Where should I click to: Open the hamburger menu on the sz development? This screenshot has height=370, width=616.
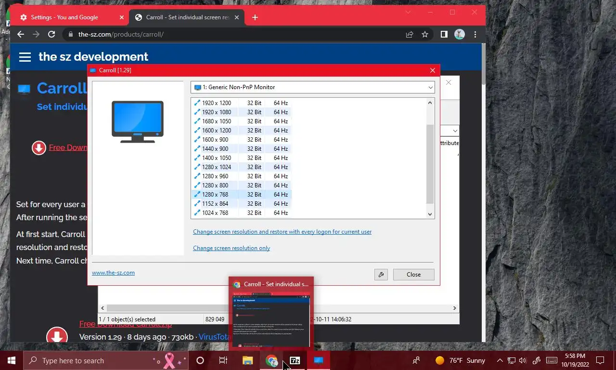point(25,57)
